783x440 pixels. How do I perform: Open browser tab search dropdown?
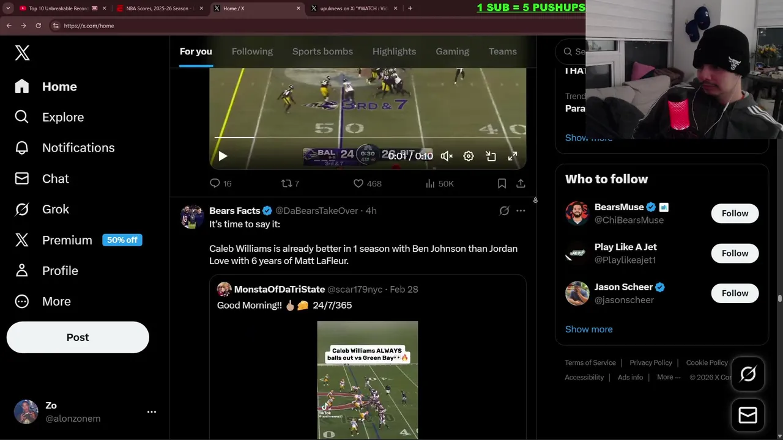(x=8, y=9)
